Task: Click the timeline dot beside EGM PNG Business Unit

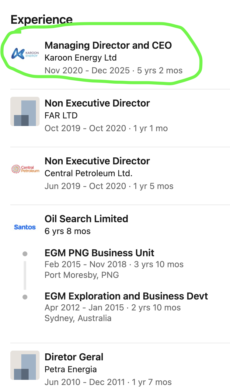Action: (25, 254)
